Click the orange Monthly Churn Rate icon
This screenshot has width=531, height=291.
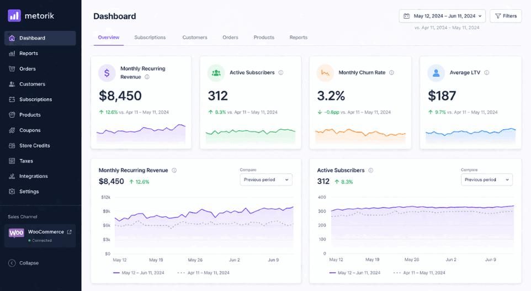pyautogui.click(x=325, y=73)
